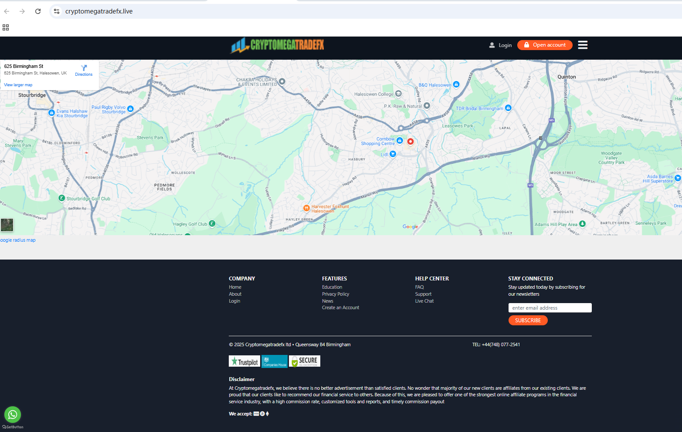Click the Harvester Foxhunt Halesowen map marker
The height and width of the screenshot is (432, 682).
point(306,208)
